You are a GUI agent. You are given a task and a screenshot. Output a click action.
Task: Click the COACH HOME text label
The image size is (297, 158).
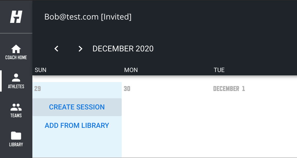click(x=16, y=58)
